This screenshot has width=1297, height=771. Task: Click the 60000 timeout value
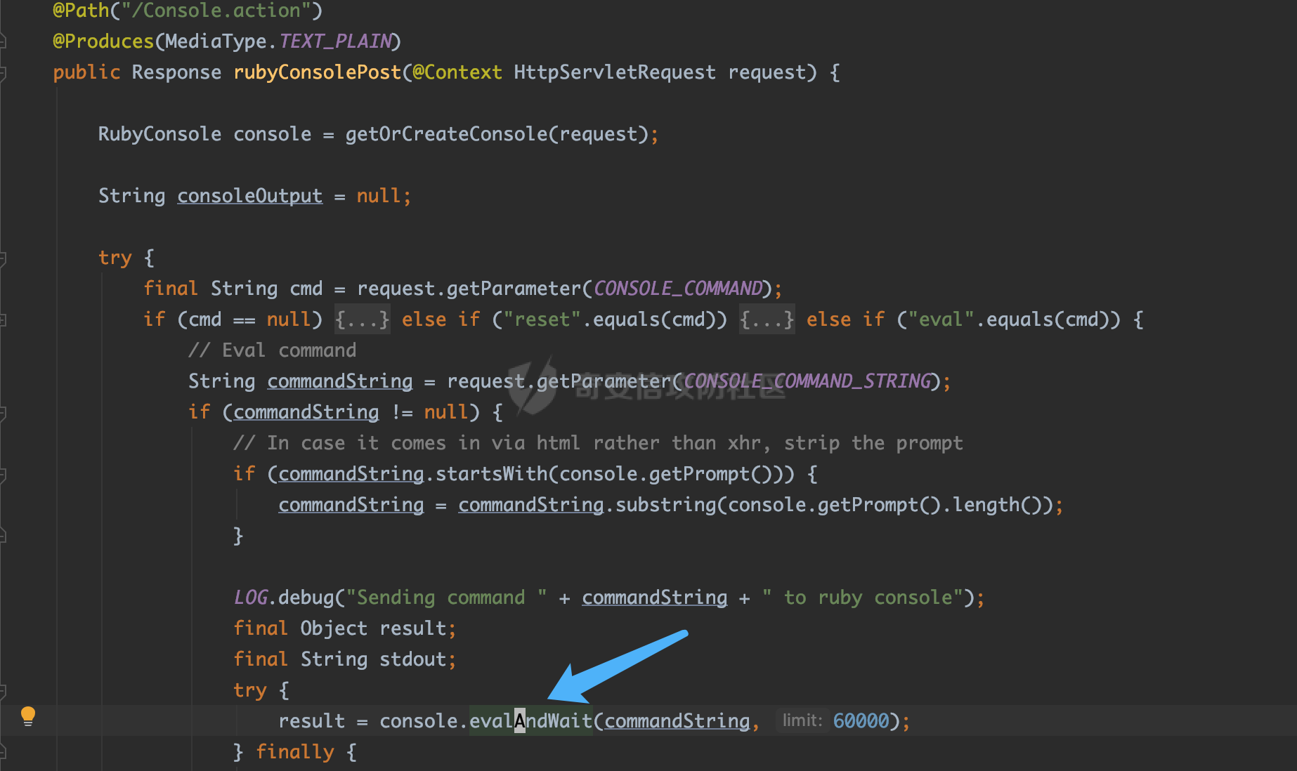[861, 721]
